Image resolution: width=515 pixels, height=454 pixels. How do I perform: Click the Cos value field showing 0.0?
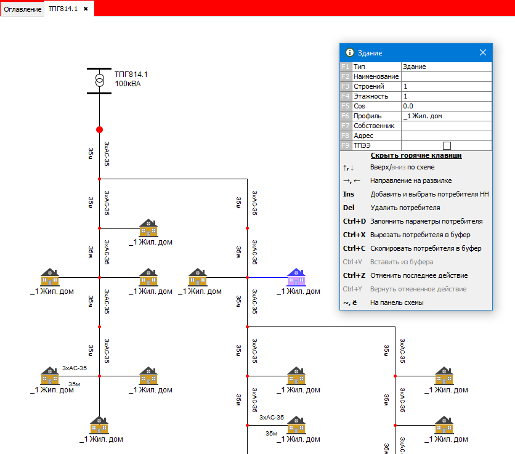(x=447, y=106)
